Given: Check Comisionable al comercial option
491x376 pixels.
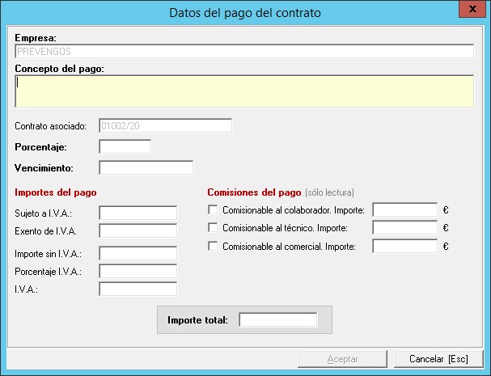Looking at the screenshot, I should click(214, 247).
